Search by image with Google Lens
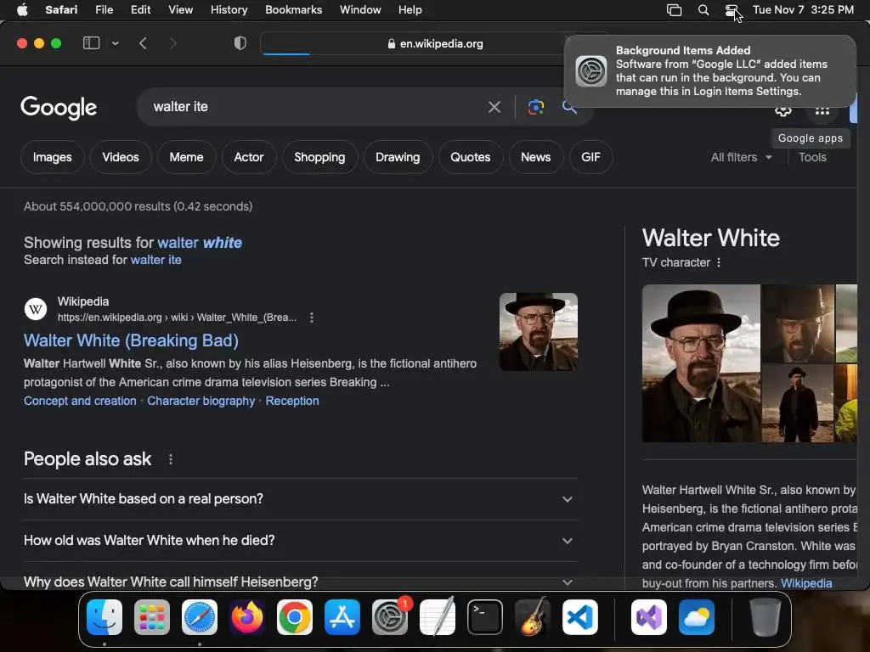Image resolution: width=870 pixels, height=652 pixels. tap(535, 107)
